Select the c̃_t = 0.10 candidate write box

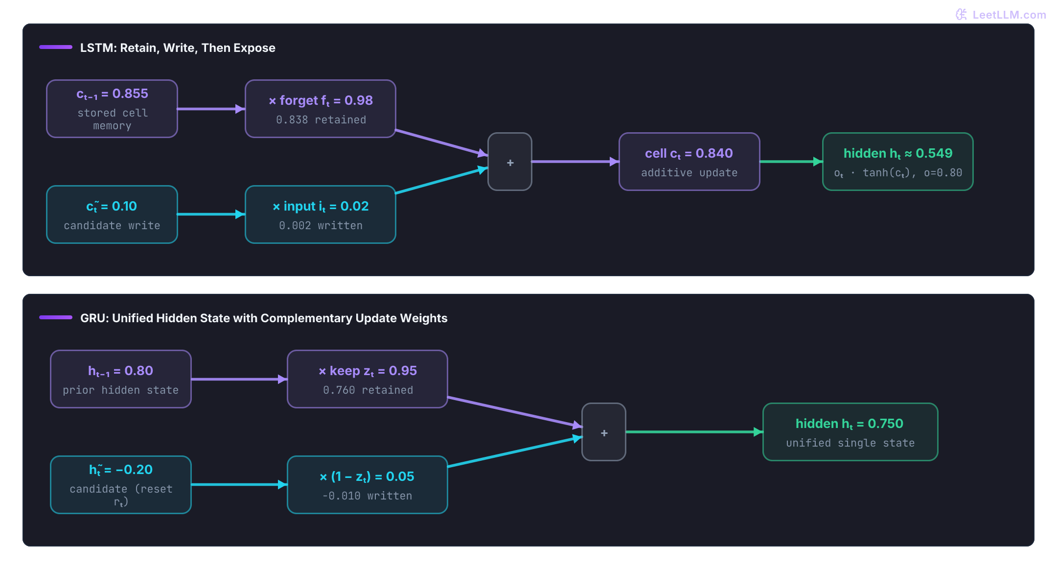click(112, 214)
